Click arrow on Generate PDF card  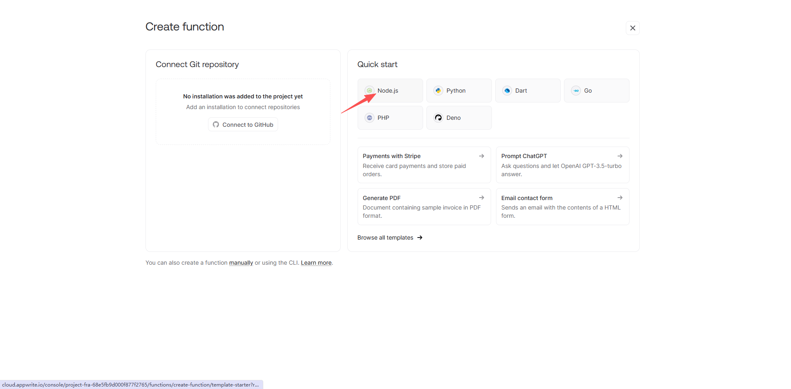pyautogui.click(x=481, y=198)
